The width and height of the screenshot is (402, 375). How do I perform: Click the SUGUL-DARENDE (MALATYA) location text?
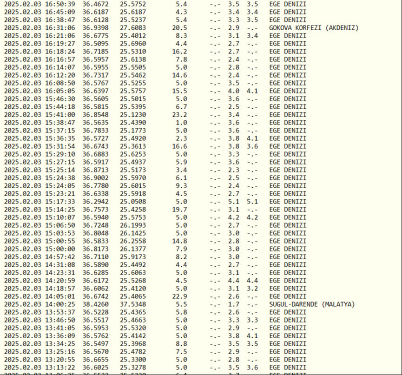(312, 304)
